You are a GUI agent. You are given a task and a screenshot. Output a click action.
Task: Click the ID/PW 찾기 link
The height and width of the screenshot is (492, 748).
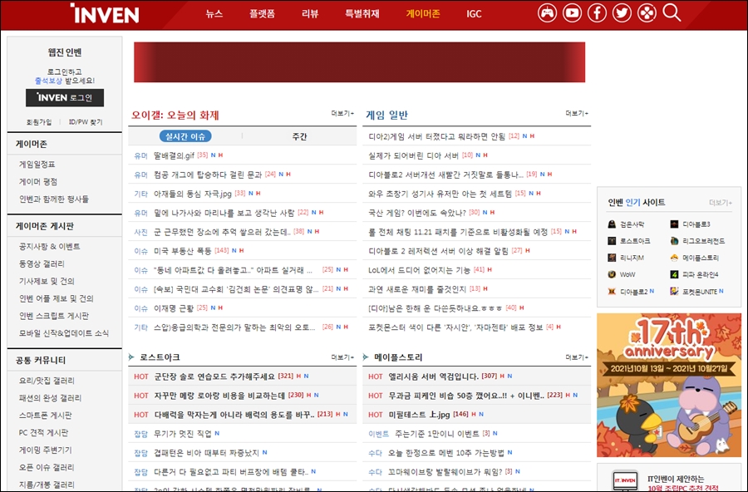coord(86,122)
